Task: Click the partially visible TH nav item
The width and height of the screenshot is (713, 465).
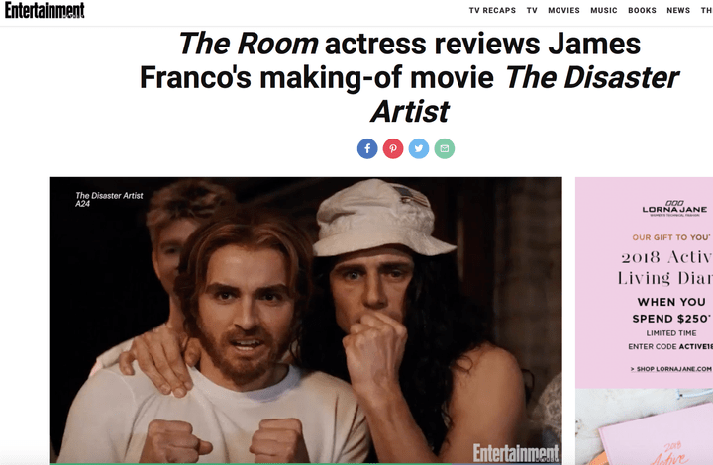Action: point(707,10)
